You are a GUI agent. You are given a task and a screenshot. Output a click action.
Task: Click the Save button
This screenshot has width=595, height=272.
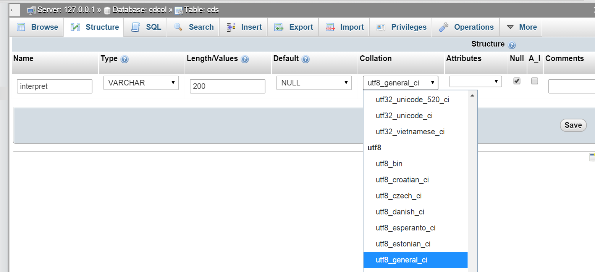(x=573, y=125)
